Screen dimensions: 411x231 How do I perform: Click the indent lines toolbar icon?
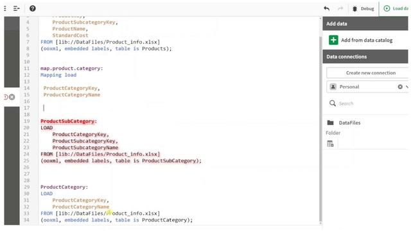pos(17,8)
